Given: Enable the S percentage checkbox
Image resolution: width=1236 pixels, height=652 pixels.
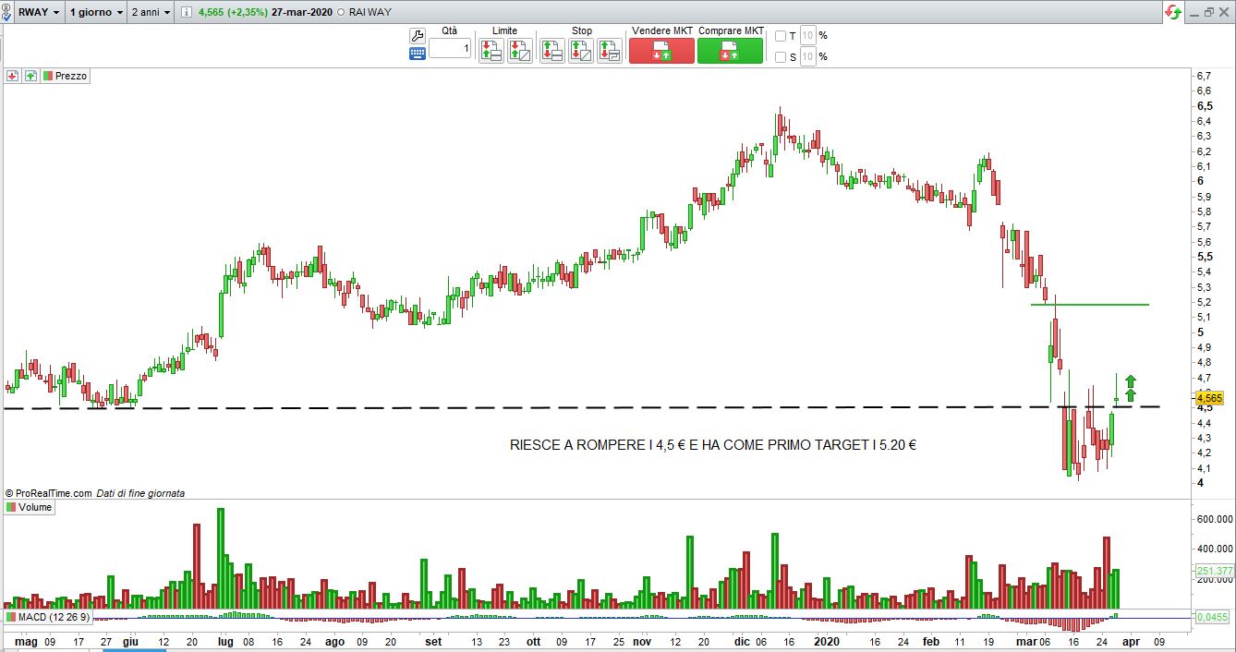Looking at the screenshot, I should point(781,57).
